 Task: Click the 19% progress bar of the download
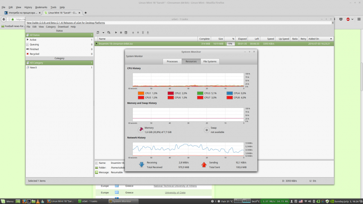click(231, 44)
